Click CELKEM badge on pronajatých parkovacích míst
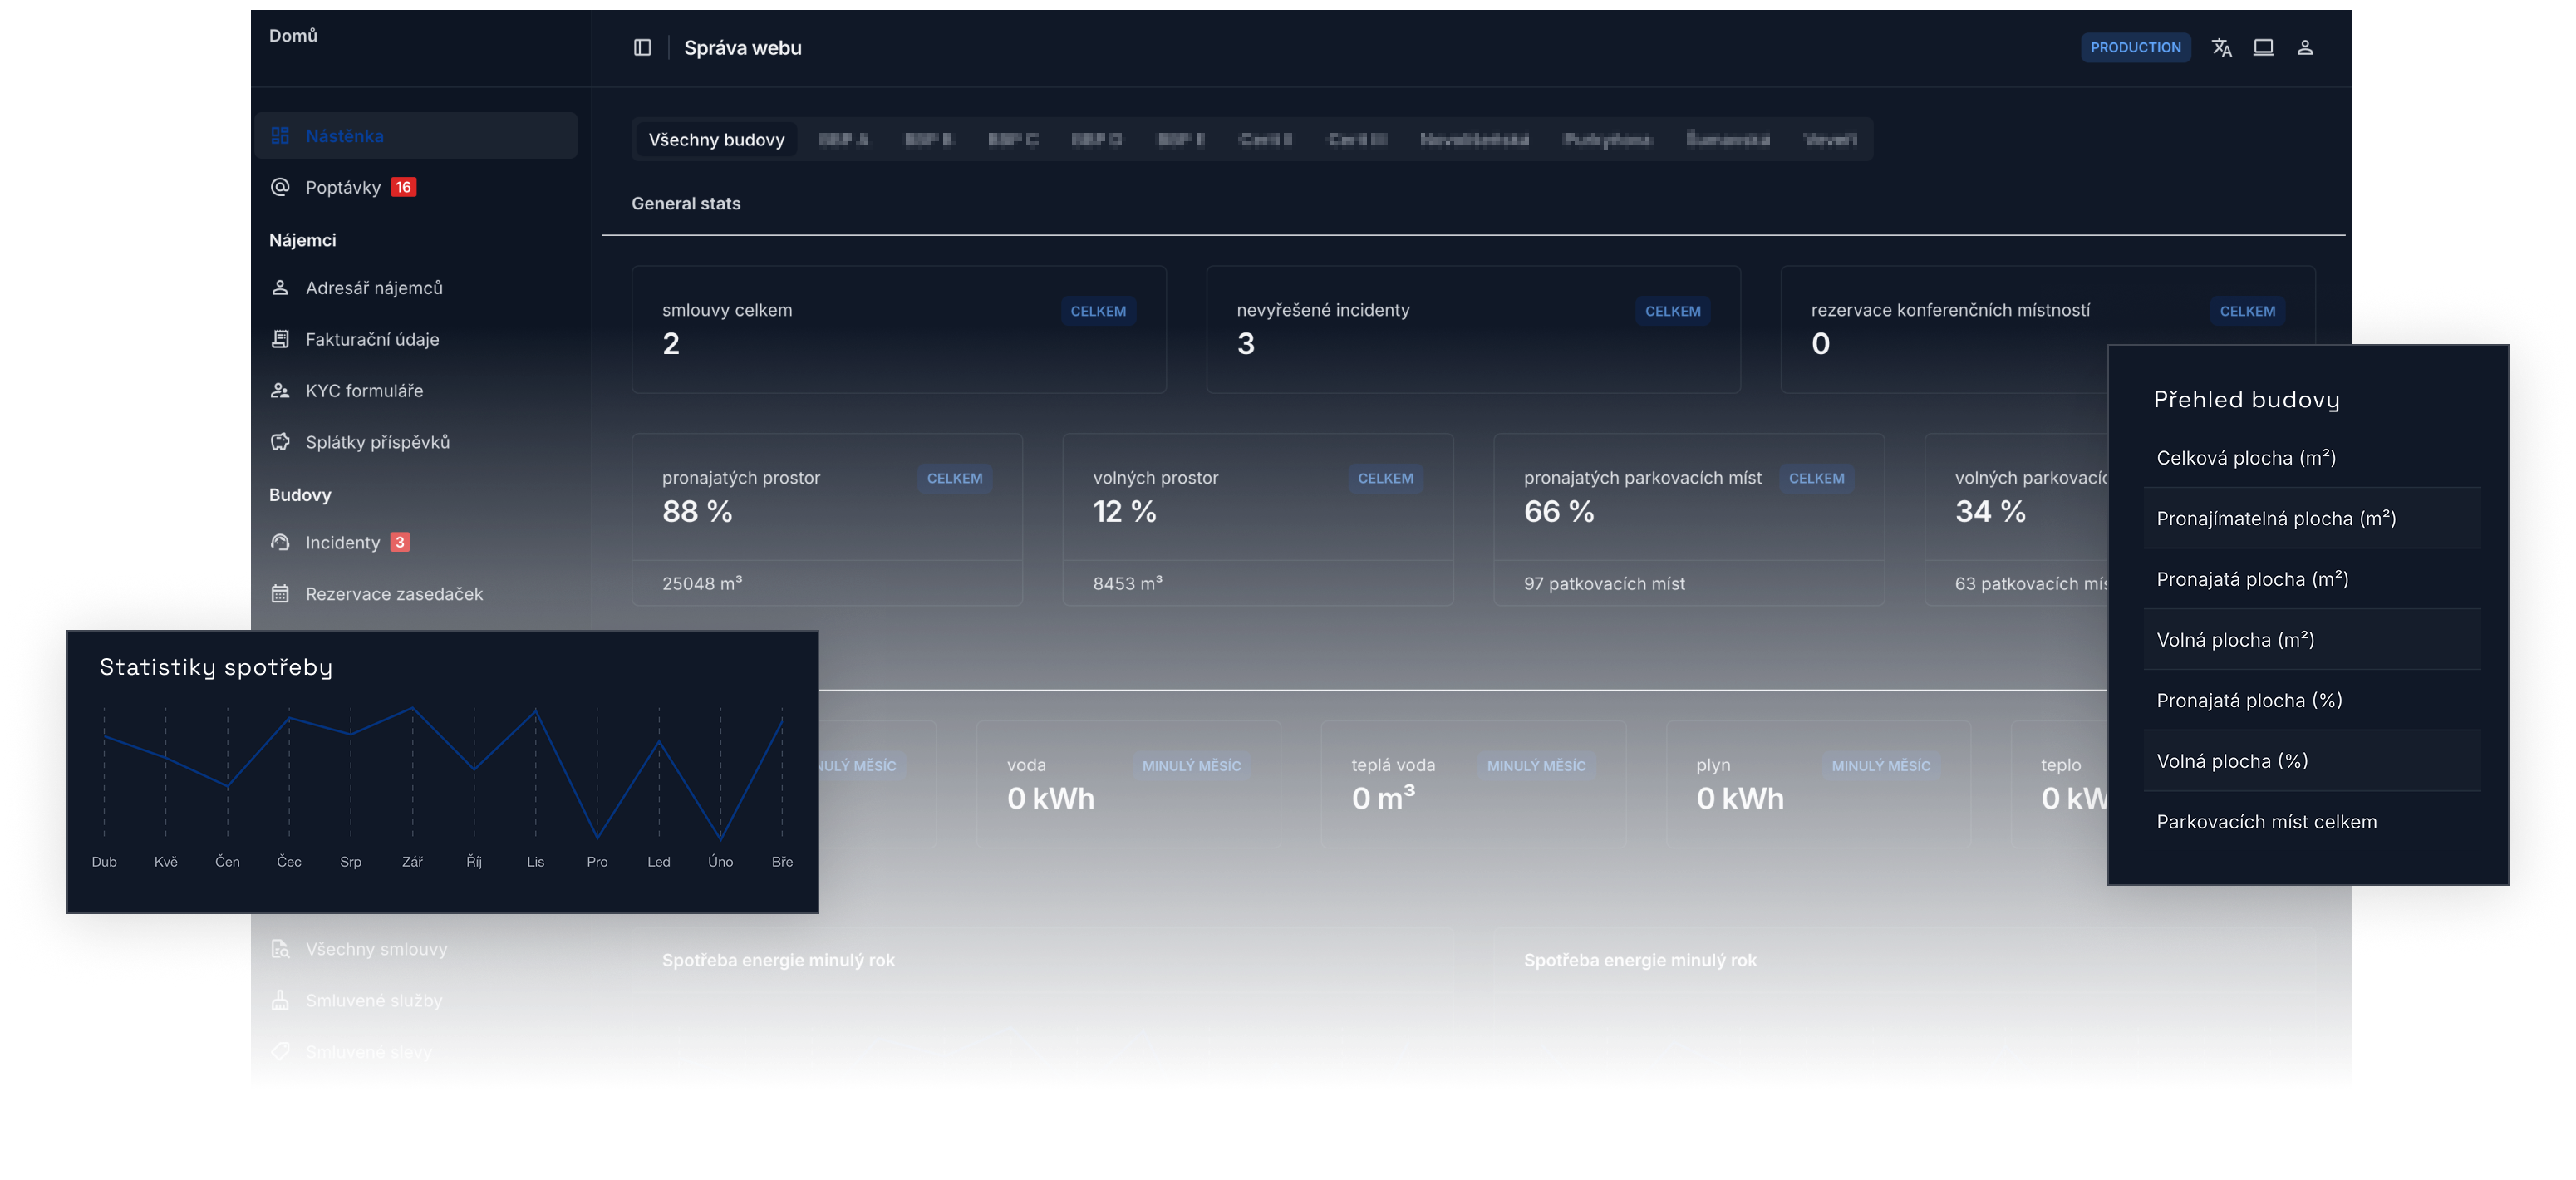The image size is (2576, 1180). [x=1816, y=478]
